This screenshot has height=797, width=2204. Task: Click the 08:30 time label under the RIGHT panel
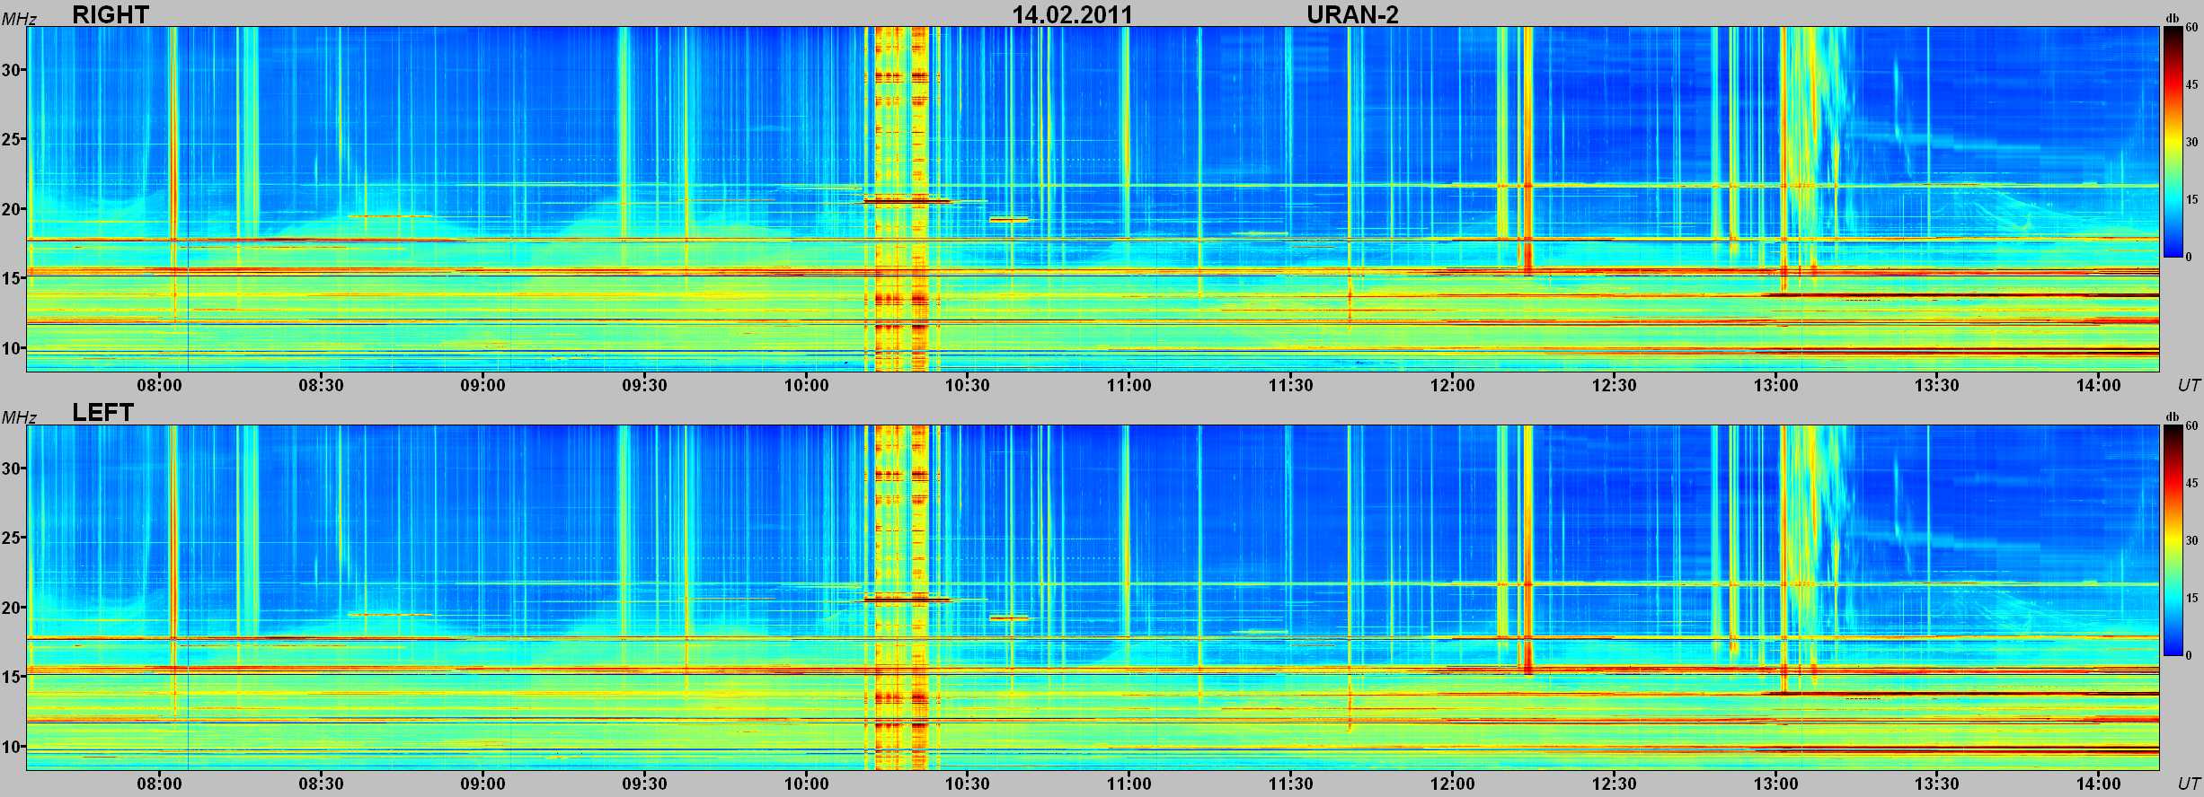[322, 385]
